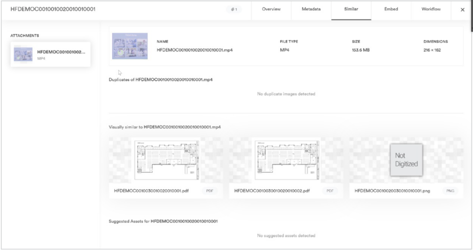
Task: Close the asset detail panel
Action: point(462,10)
